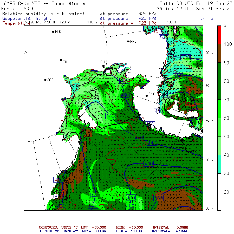Click the THL station dot
The width and height of the screenshot is (234, 234).
point(61,60)
